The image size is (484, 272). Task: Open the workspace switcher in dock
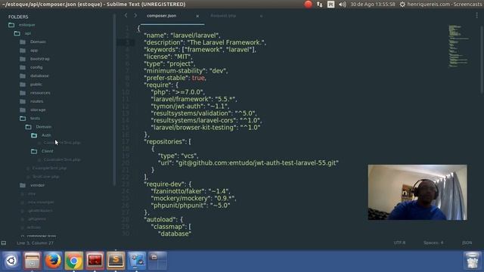(157, 261)
